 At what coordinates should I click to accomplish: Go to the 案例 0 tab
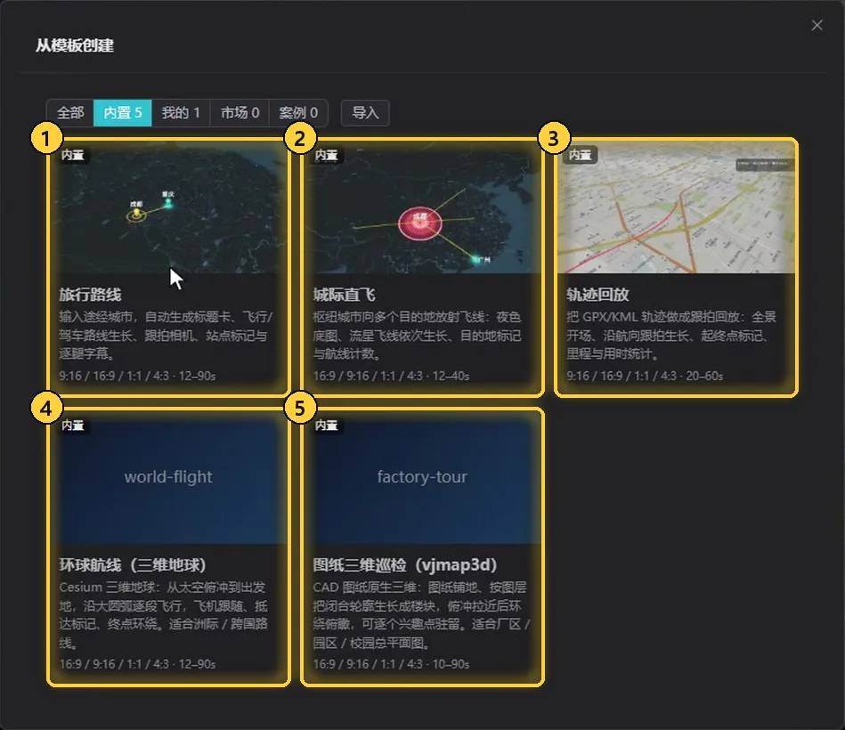click(x=298, y=112)
